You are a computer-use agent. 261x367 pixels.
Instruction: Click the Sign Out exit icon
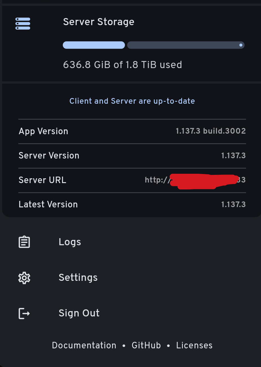point(24,313)
